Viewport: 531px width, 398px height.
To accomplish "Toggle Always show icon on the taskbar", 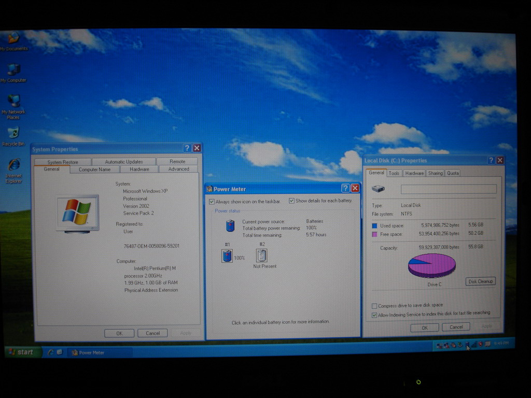I will [x=212, y=202].
